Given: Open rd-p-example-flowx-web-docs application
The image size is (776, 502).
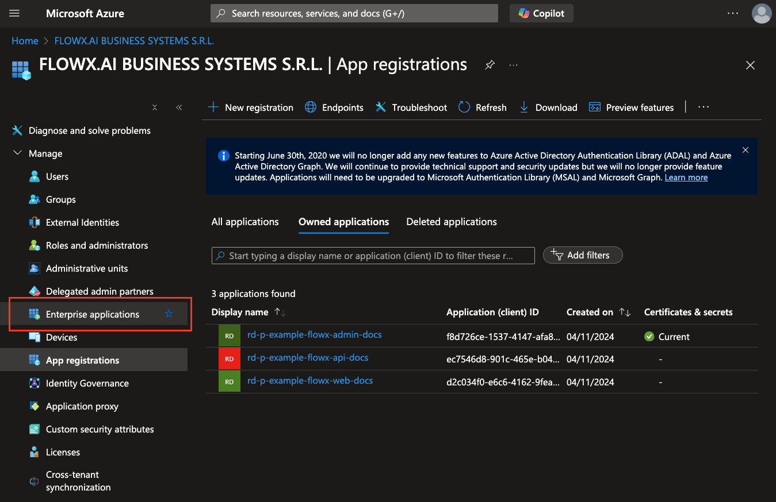Looking at the screenshot, I should point(310,380).
